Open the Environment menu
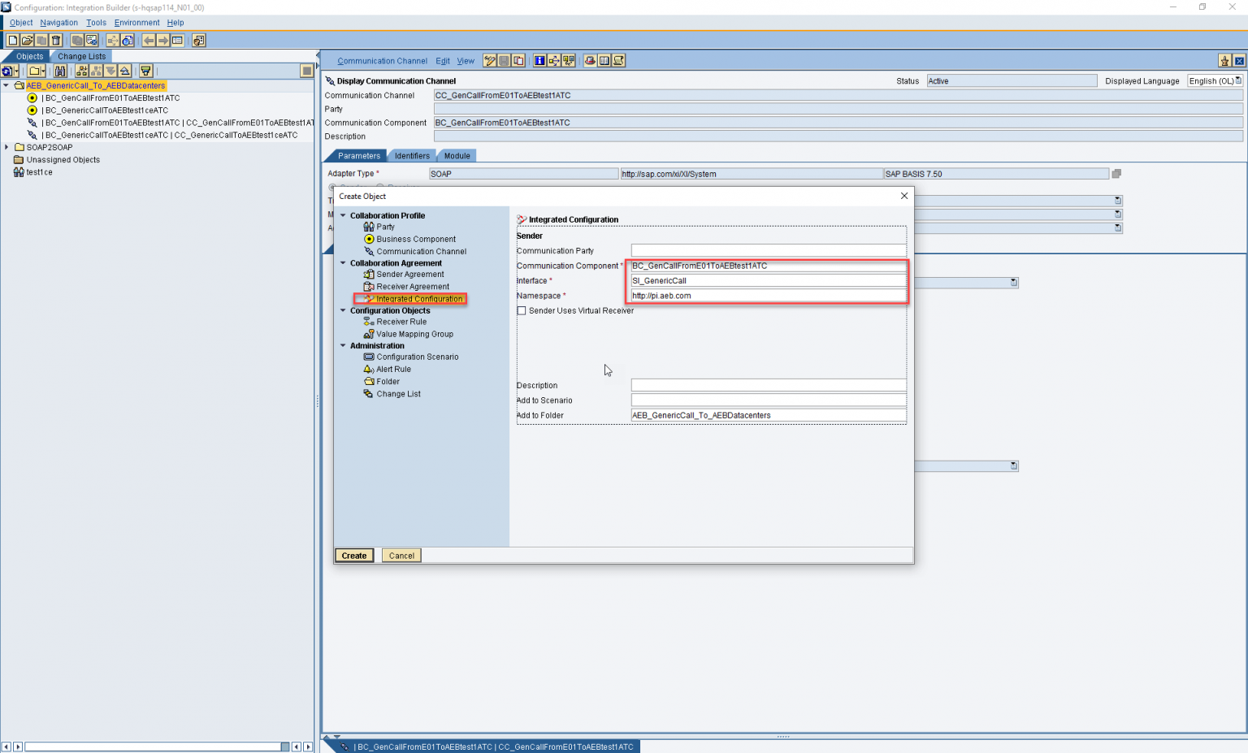The width and height of the screenshot is (1248, 753). tap(136, 22)
